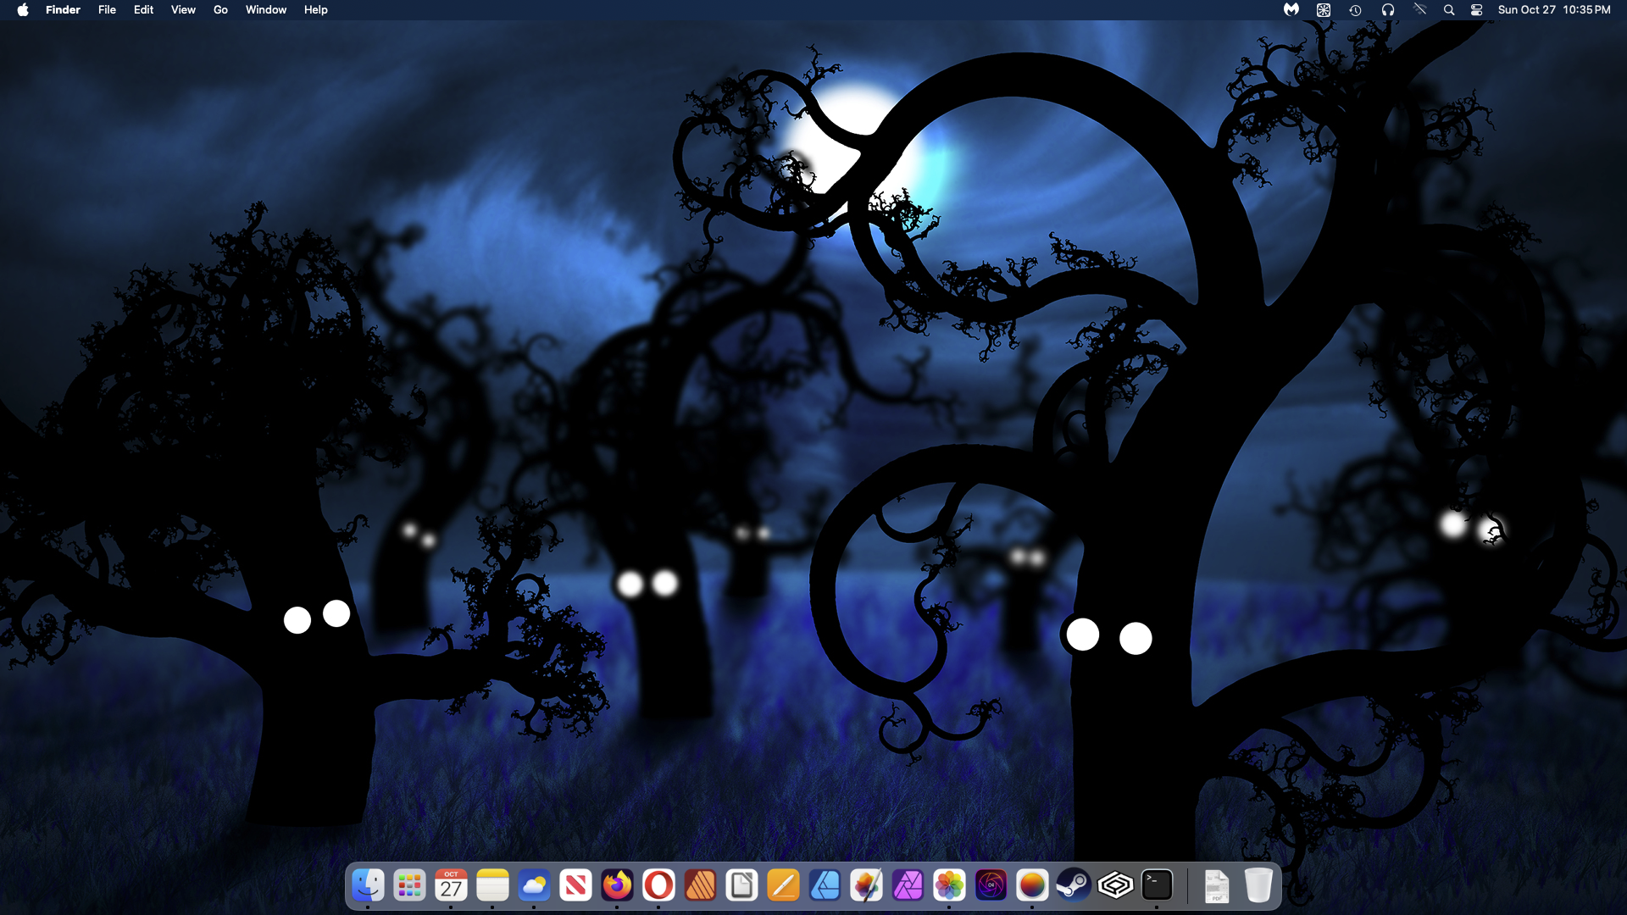Screen dimensions: 1627x915
Task: Open Terminal from the Dock
Action: click(1157, 885)
